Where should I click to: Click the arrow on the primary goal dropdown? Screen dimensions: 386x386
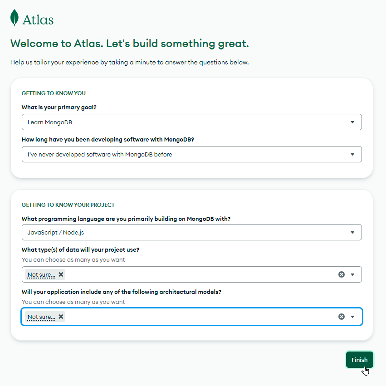point(352,122)
